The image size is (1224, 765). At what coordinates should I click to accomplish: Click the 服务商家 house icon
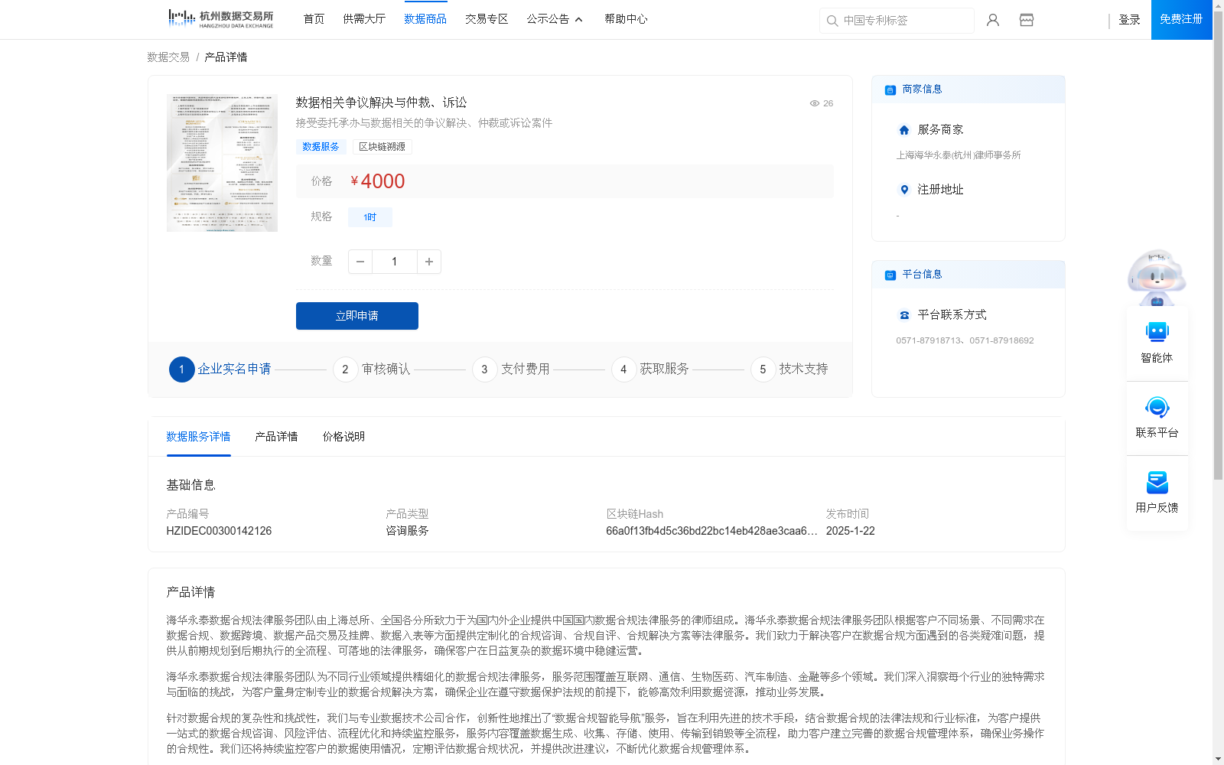tap(904, 130)
